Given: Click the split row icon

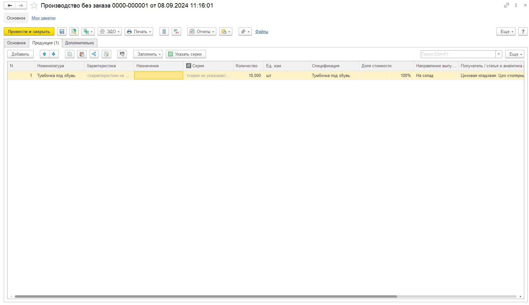Looking at the screenshot, I should tap(94, 54).
